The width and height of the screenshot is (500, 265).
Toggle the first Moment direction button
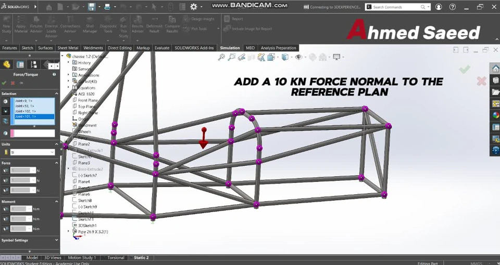click(x=5, y=209)
